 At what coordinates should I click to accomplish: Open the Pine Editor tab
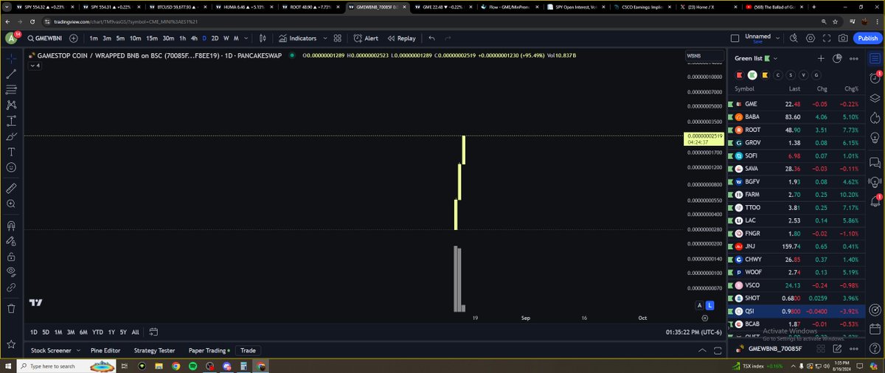click(105, 351)
